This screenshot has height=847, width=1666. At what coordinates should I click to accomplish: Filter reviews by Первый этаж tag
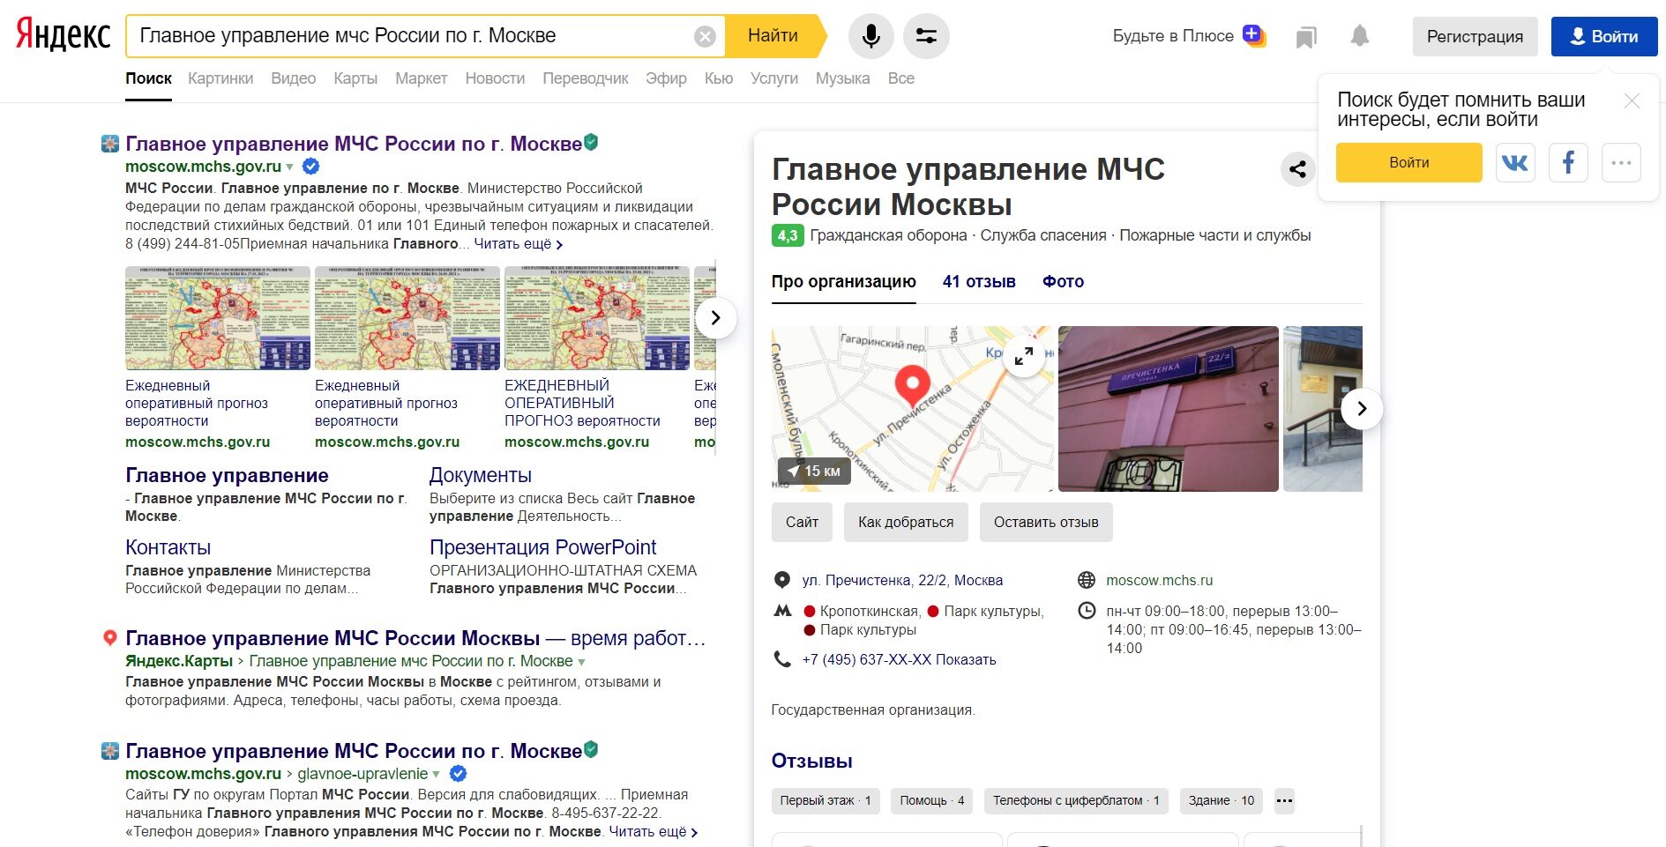[826, 800]
